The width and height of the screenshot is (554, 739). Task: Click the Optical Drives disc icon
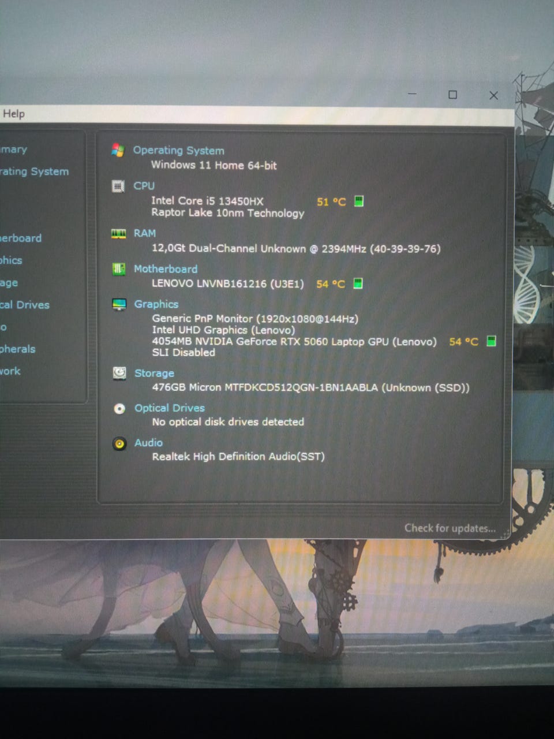[x=119, y=409]
